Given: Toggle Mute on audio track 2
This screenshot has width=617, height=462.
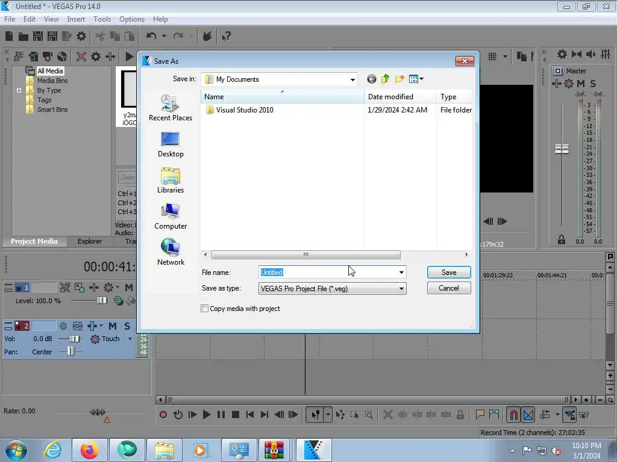Looking at the screenshot, I should tap(113, 326).
